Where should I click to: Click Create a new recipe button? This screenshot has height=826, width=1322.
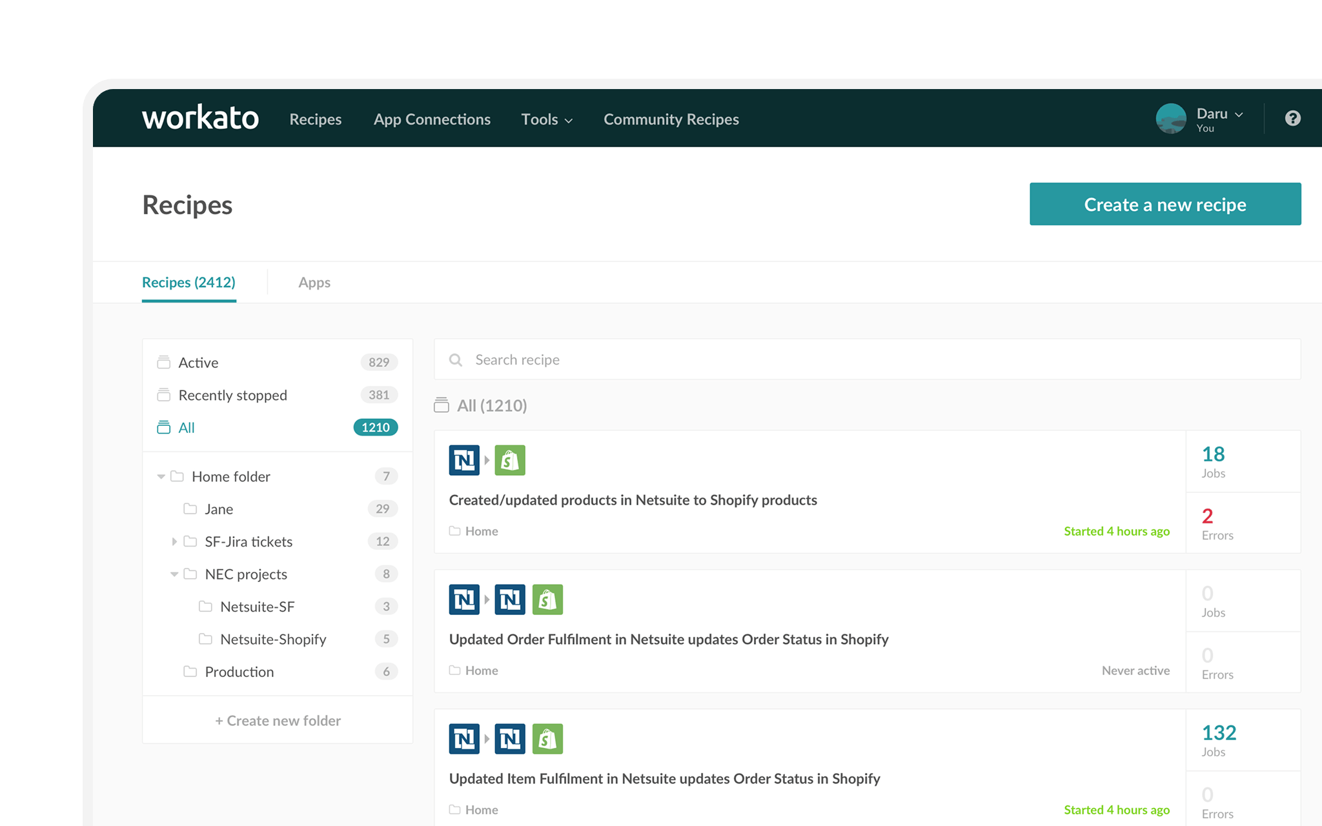coord(1164,205)
